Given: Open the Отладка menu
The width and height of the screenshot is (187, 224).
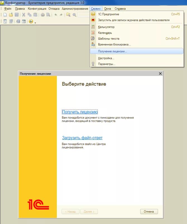Looking at the screenshot, I should (x=54, y=9).
